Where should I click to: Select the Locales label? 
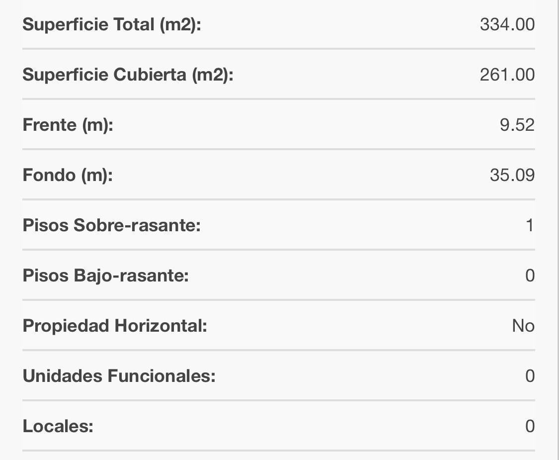point(58,427)
